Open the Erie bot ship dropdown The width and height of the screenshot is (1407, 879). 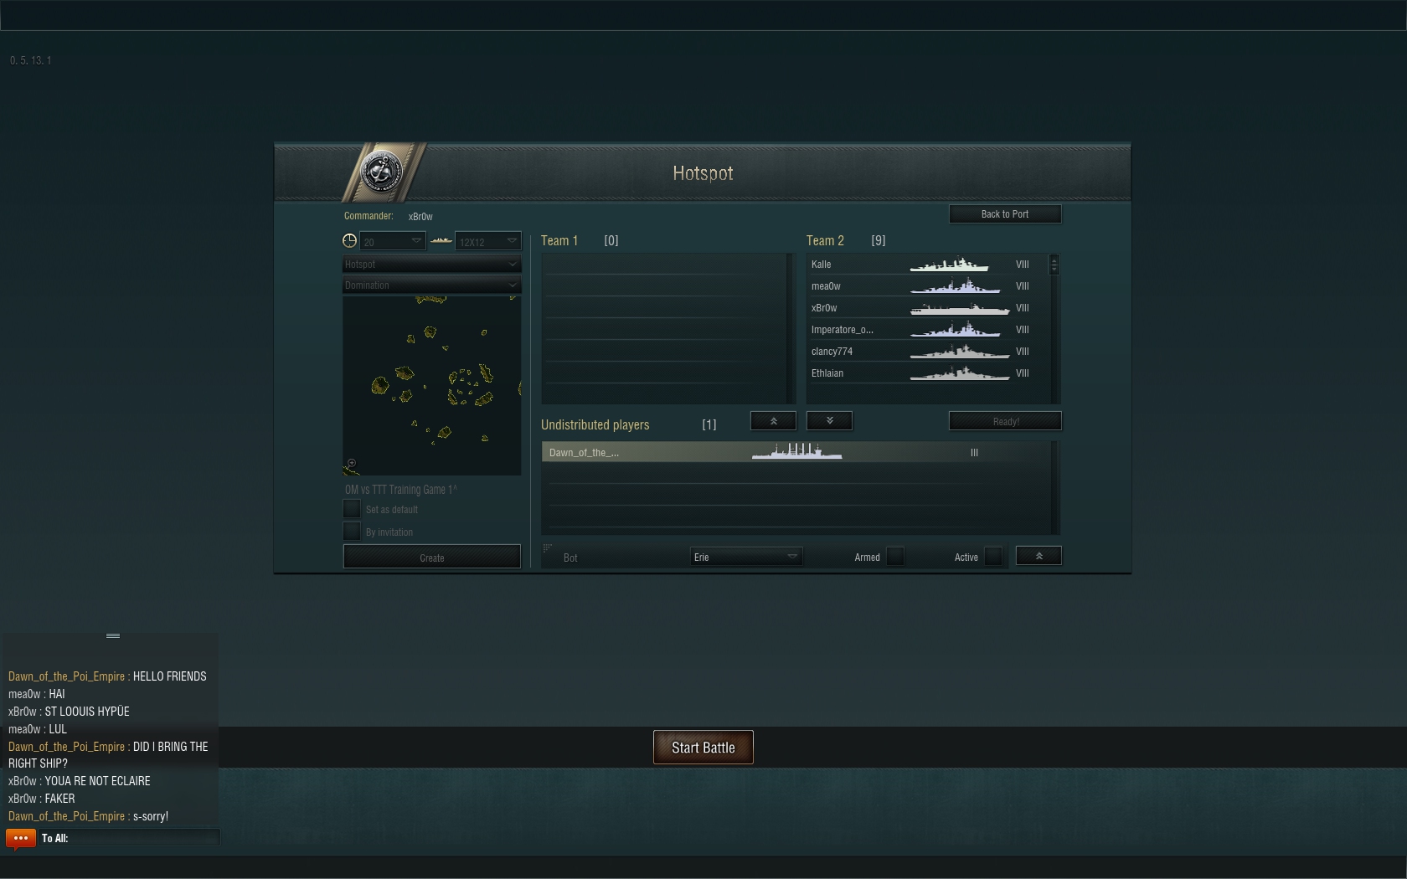click(746, 557)
